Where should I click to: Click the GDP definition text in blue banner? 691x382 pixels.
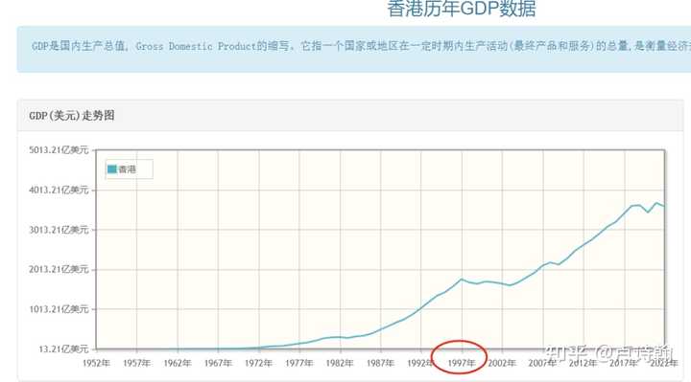point(361,46)
